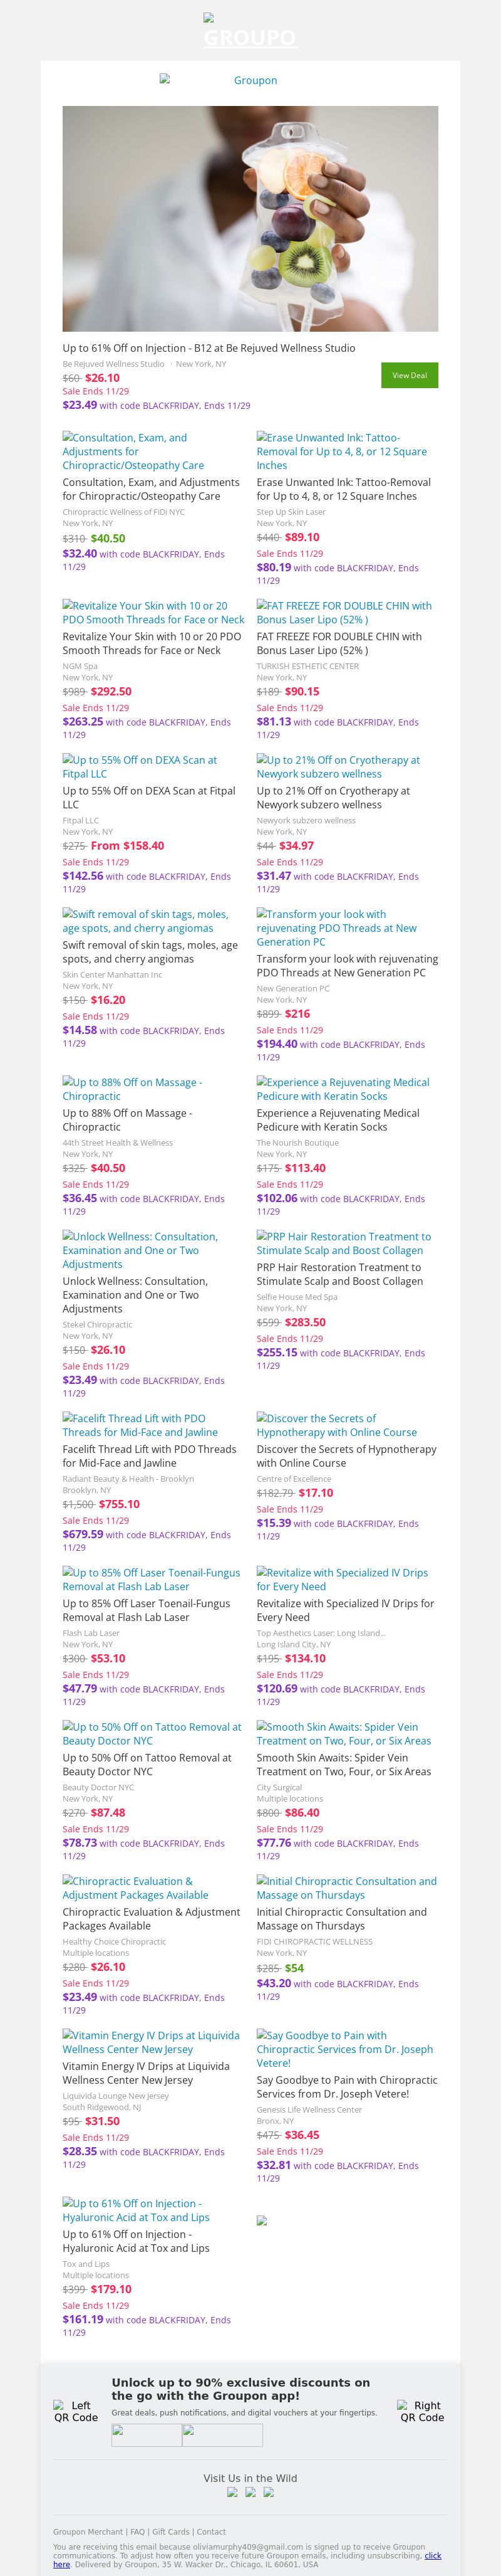This screenshot has height=2576, width=501.
Task: Open the FAQ footer link
Action: (138, 2531)
